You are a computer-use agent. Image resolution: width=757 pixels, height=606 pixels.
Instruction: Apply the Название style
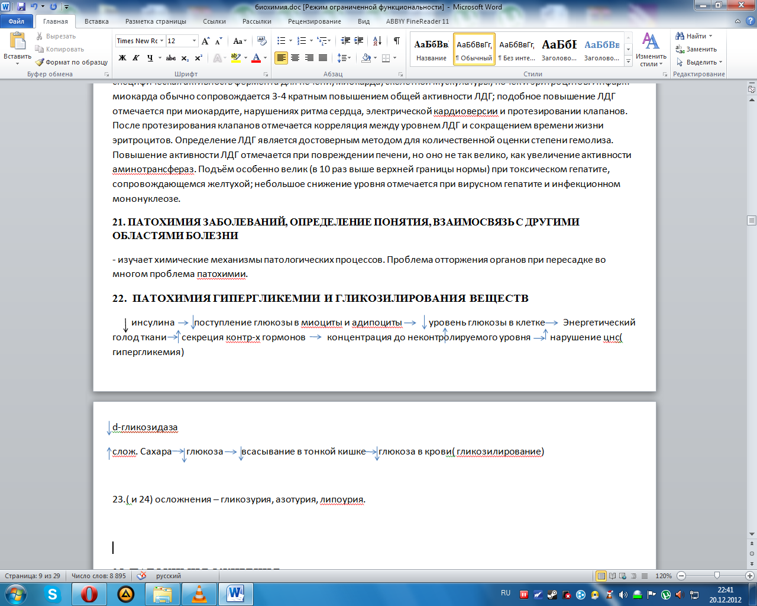tap(431, 49)
